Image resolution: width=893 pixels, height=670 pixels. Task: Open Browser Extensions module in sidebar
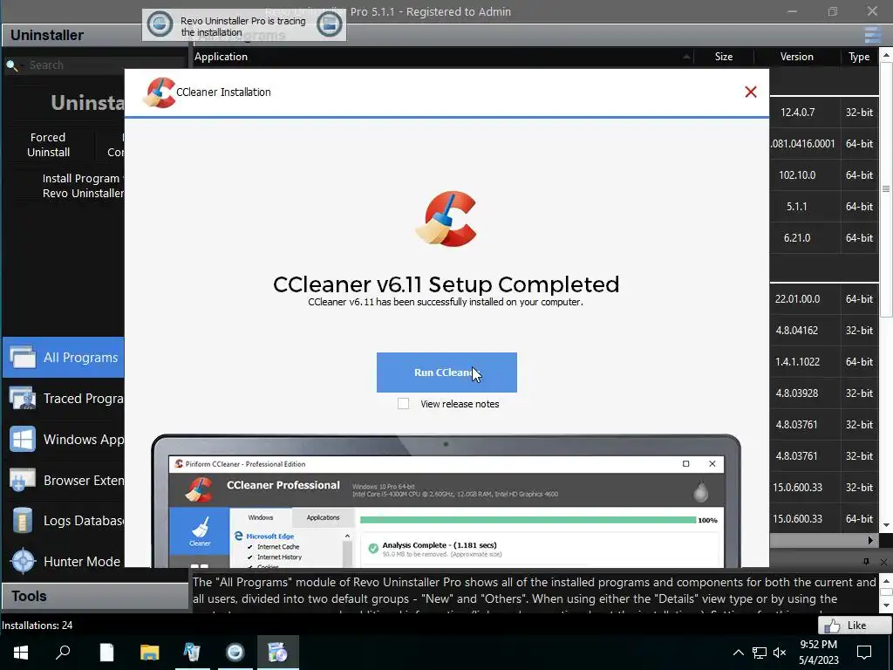[x=63, y=481]
